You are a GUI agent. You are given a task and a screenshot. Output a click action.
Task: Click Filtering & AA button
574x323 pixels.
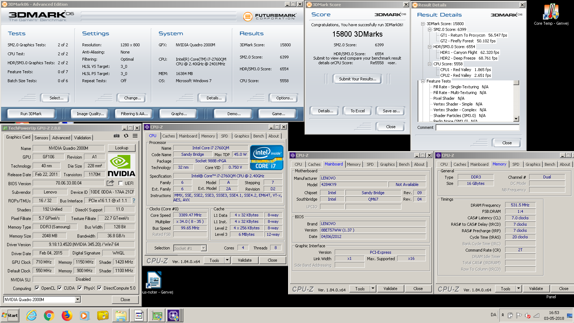click(x=134, y=114)
